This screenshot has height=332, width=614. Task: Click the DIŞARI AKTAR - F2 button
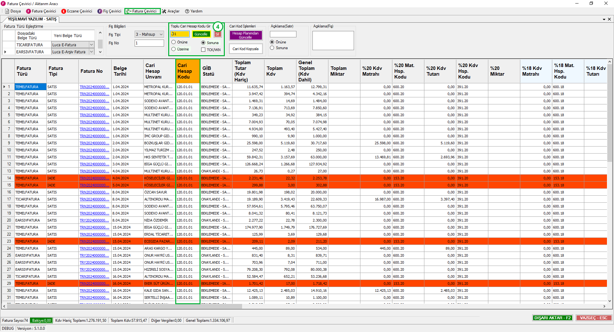click(552, 318)
